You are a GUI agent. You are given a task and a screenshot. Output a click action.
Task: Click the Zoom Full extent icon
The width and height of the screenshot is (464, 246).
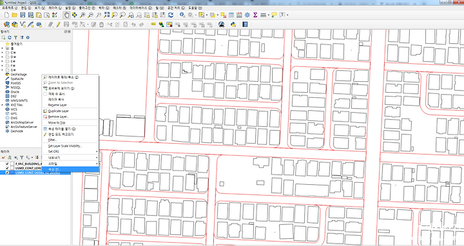(x=106, y=15)
